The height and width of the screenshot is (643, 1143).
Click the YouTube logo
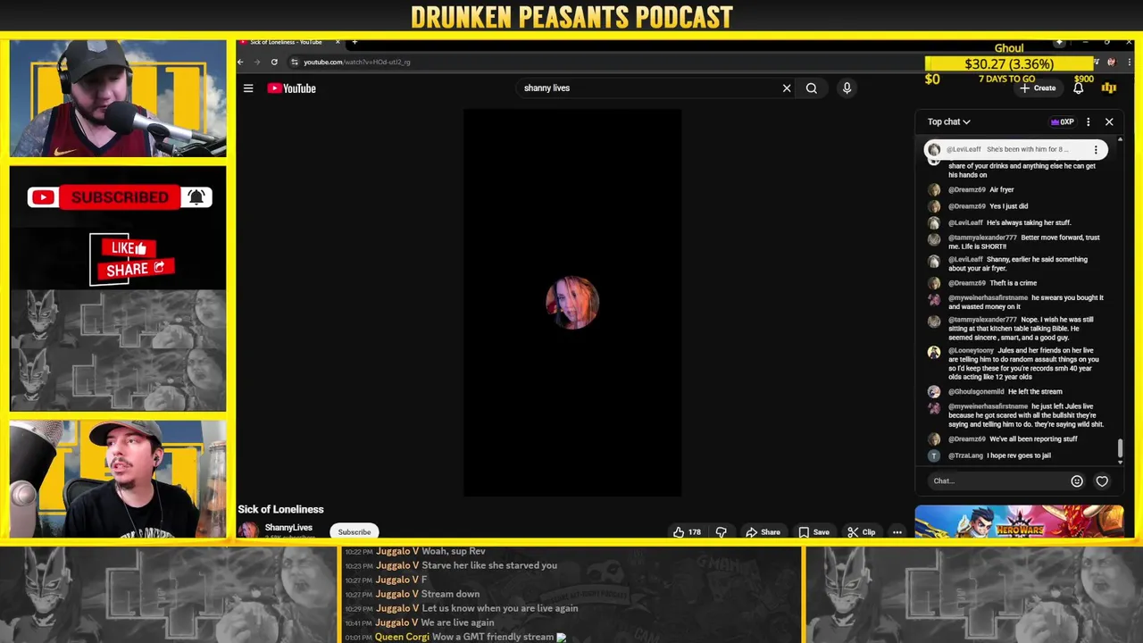click(x=292, y=88)
